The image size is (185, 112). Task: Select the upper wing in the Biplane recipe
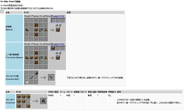tap(36, 25)
